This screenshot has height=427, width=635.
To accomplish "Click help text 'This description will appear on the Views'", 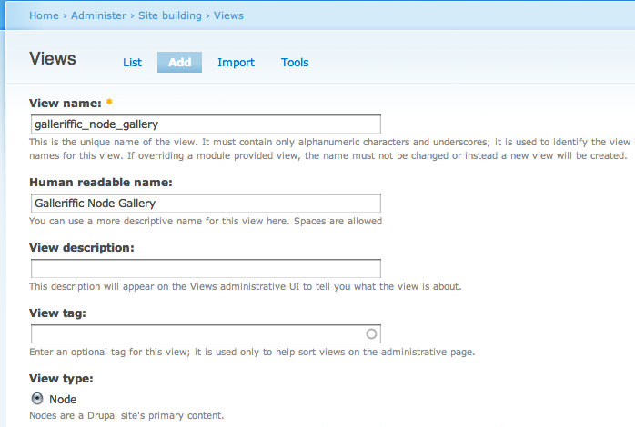I will 123,287.
